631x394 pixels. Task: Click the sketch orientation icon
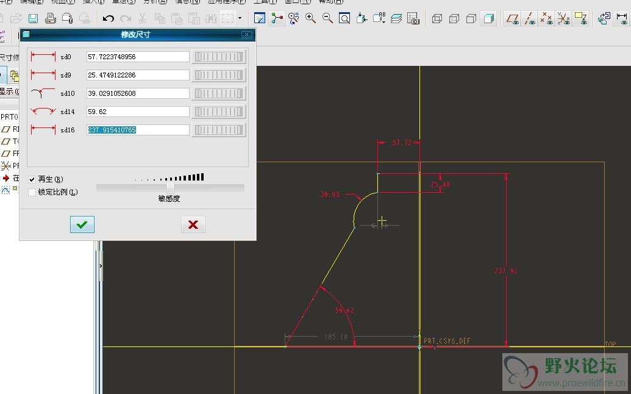pyautogui.click(x=604, y=18)
